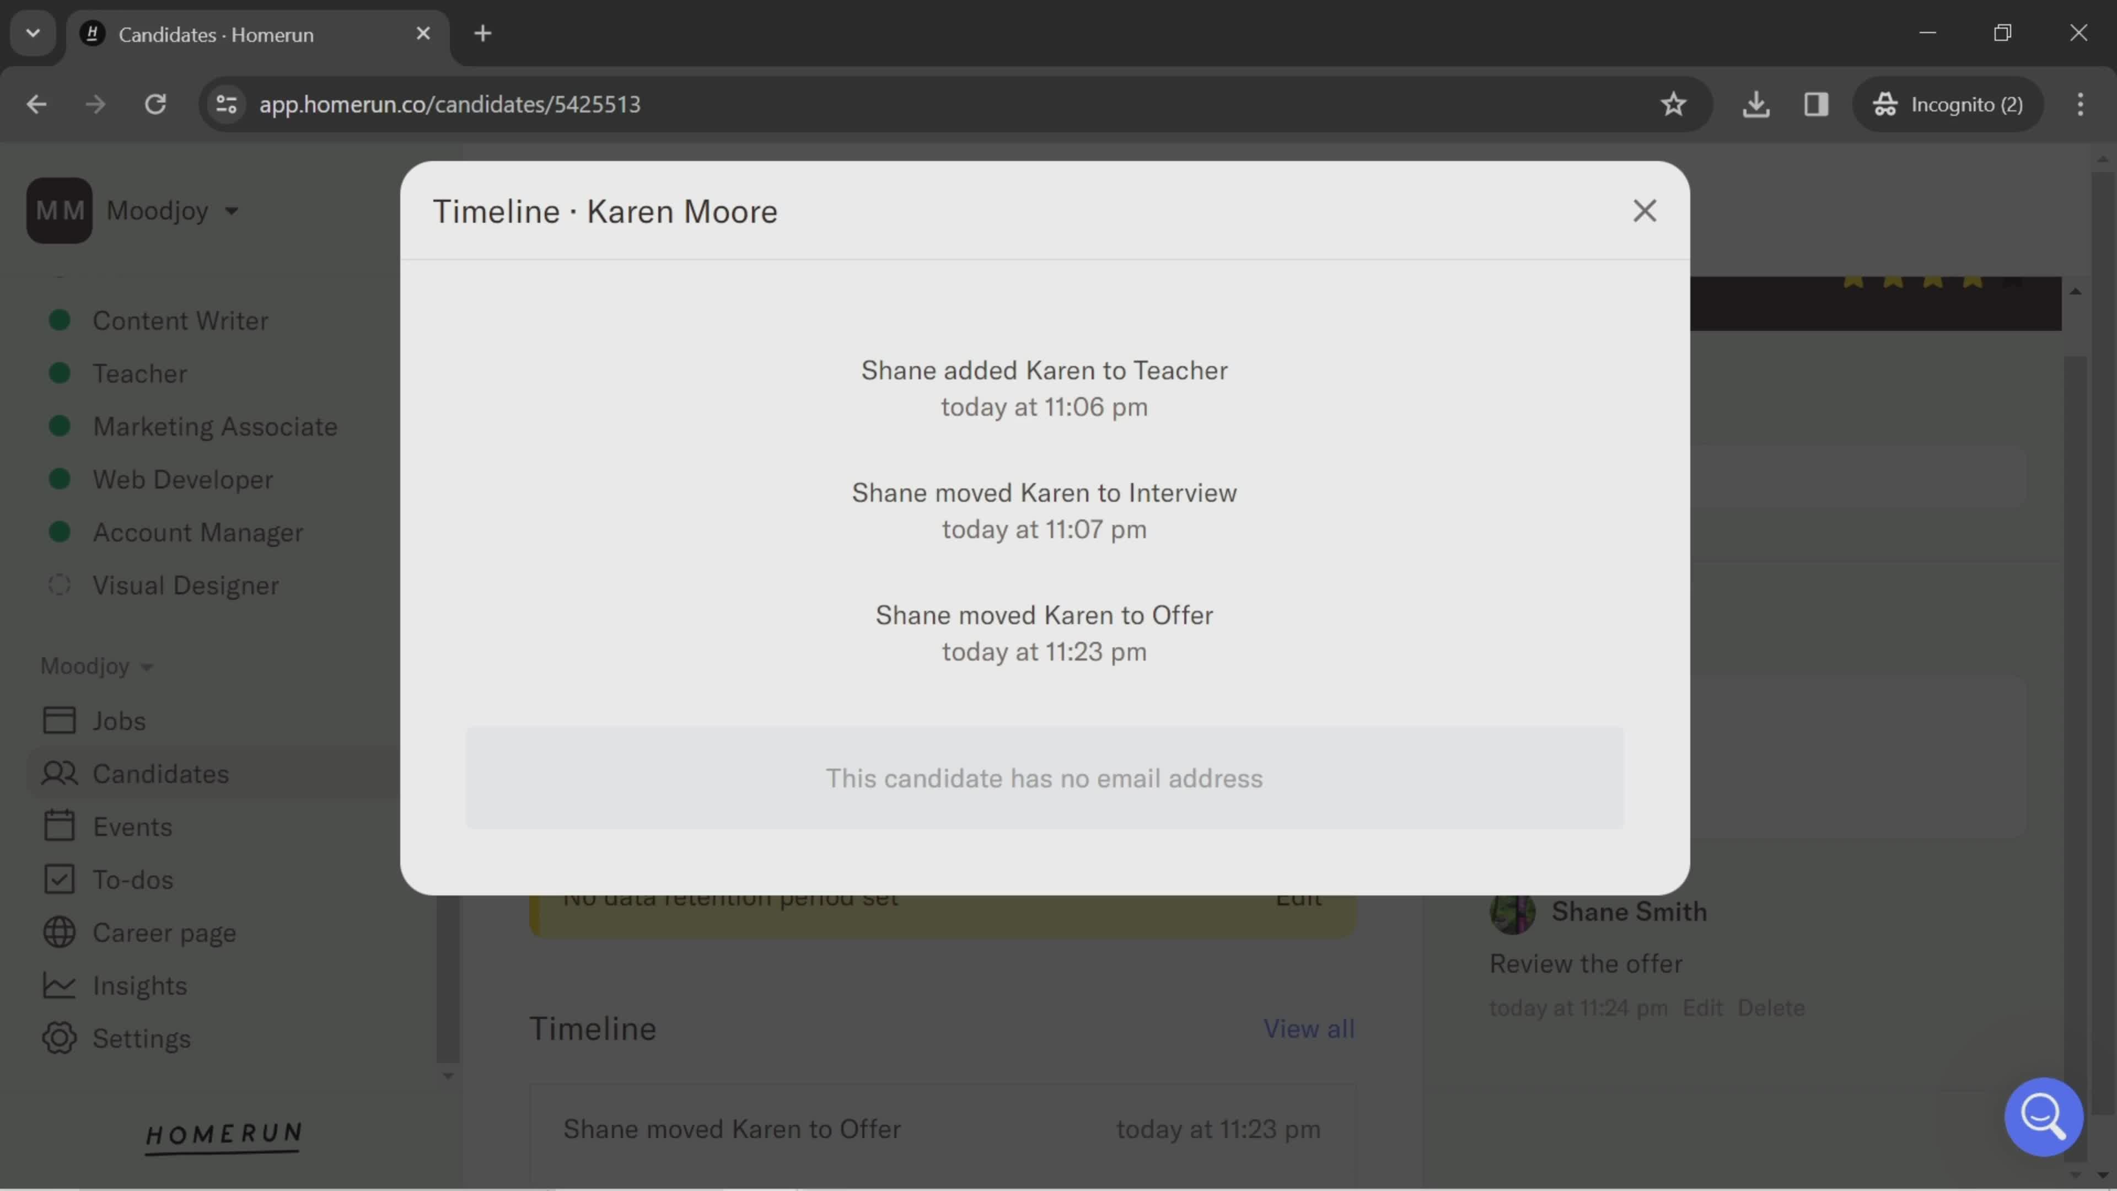Click the Shane Smith name

1629,911
